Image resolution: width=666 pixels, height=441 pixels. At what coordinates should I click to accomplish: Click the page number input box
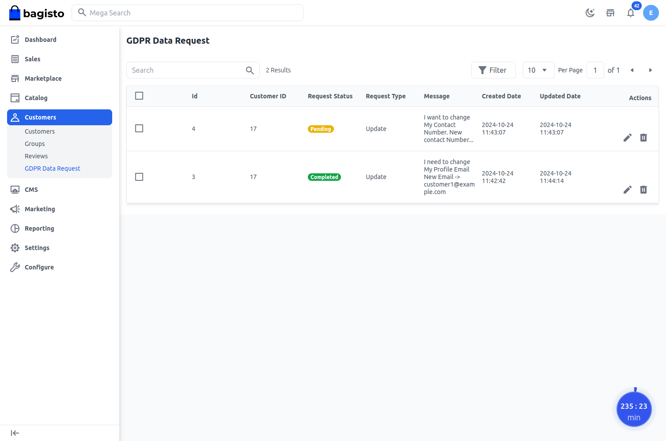click(595, 70)
